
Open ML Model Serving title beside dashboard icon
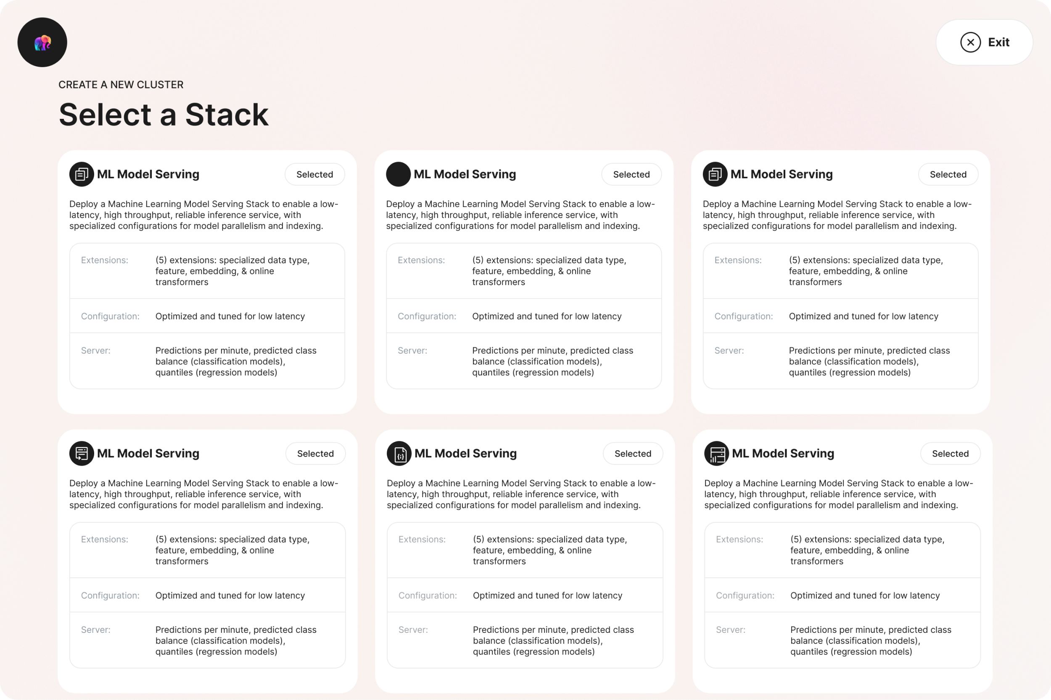pyautogui.click(x=783, y=454)
